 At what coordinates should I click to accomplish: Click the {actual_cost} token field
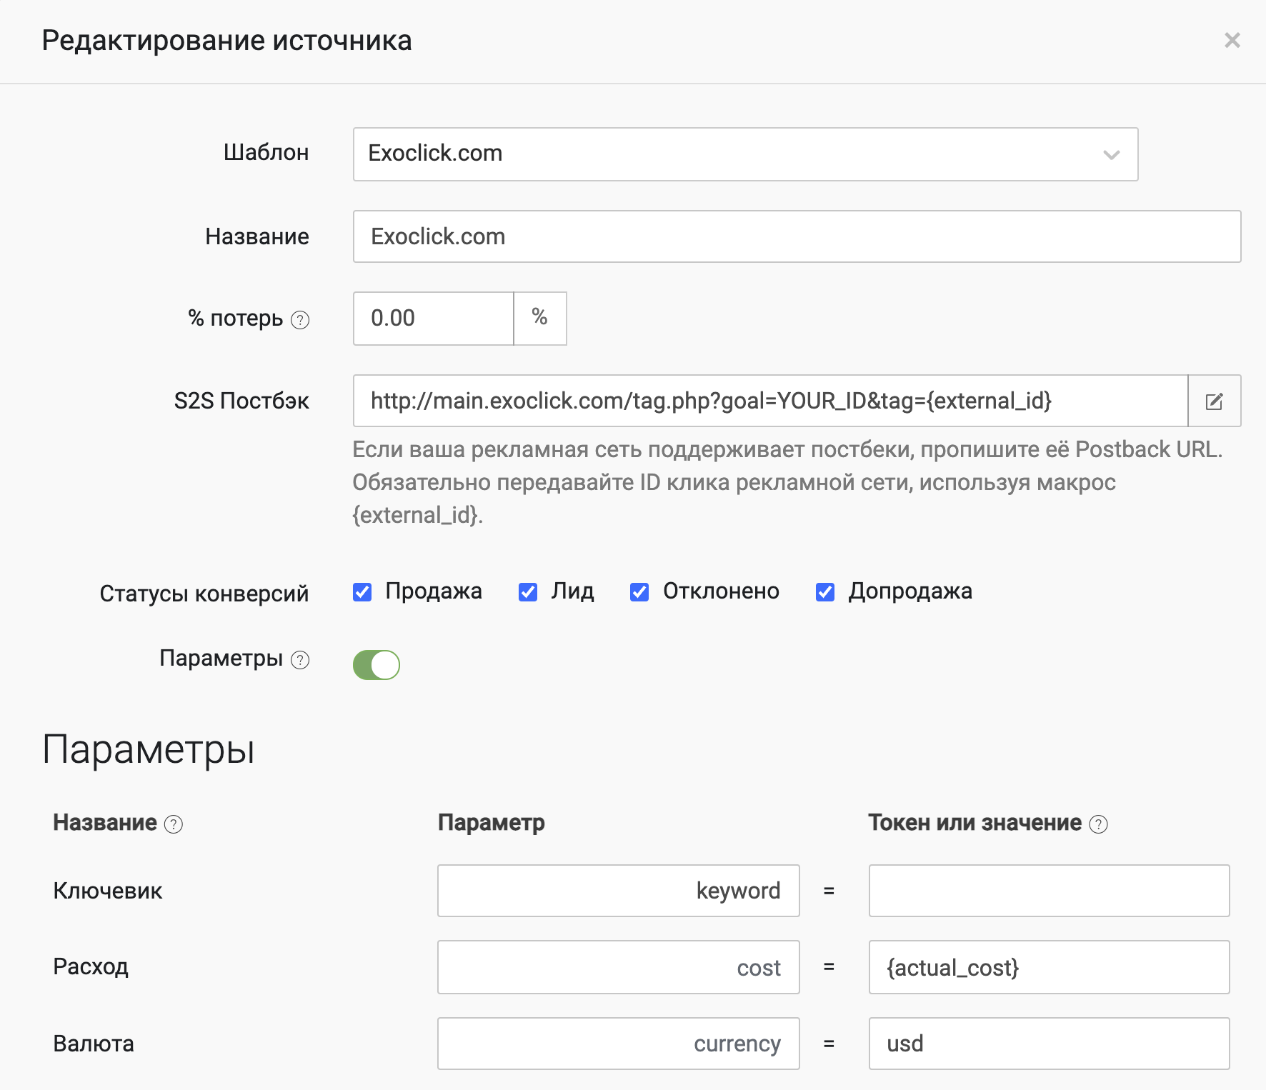click(x=1049, y=967)
